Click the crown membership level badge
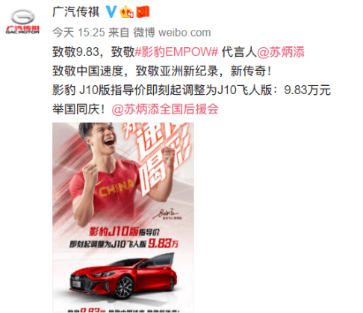 (126, 12)
